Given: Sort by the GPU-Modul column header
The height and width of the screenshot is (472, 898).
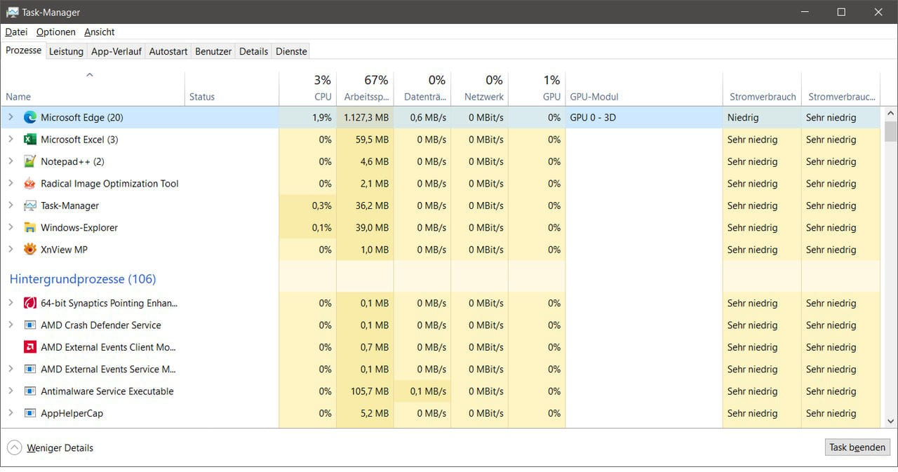Looking at the screenshot, I should click(x=644, y=88).
